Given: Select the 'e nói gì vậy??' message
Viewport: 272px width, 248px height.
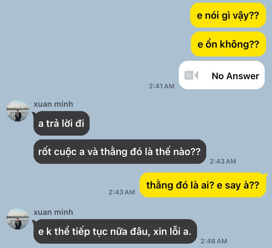Looking at the screenshot, I should (228, 15).
